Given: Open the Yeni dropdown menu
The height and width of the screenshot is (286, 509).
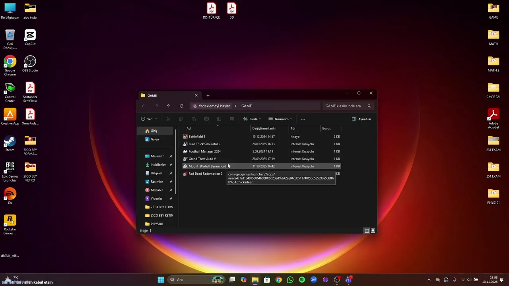Looking at the screenshot, I should click(x=149, y=119).
